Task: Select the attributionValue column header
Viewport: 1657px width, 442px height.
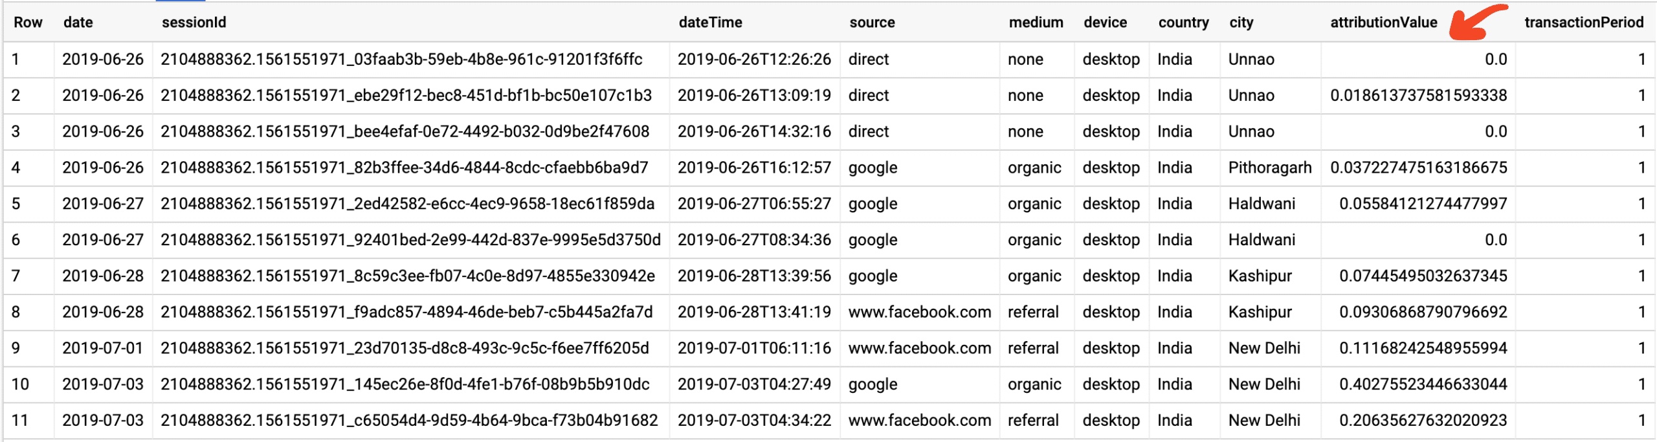Action: pyautogui.click(x=1383, y=23)
